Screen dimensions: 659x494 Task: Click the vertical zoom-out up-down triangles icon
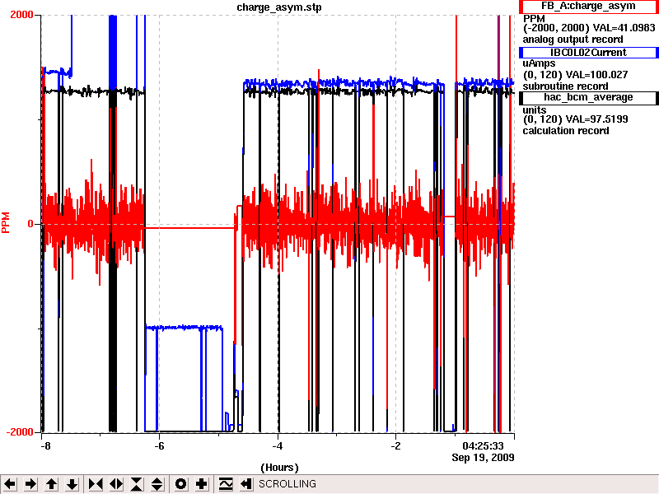[x=157, y=484]
